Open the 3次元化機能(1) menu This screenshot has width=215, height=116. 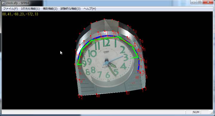click(30, 9)
